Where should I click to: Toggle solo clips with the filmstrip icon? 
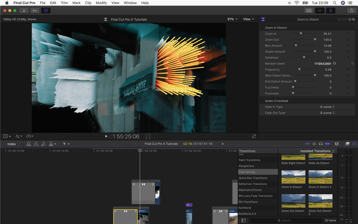(336, 144)
